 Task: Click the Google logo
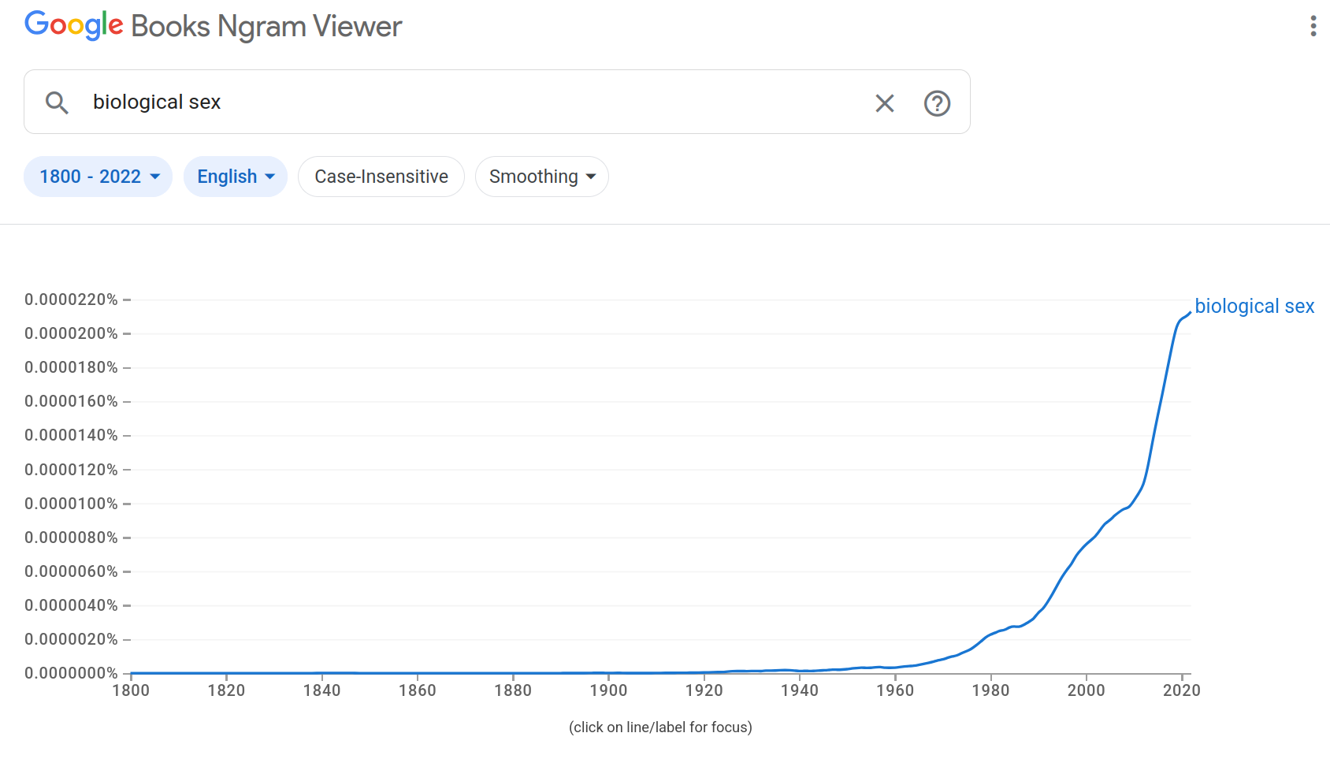[74, 25]
